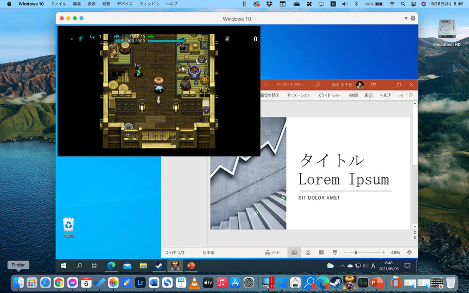
Task: Expand PowerPoint Quick Access Toolbar dropdown
Action: 265,85
